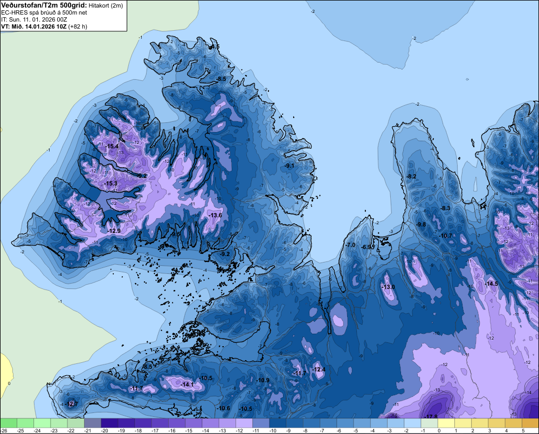This screenshot has height=434, width=539.
Task: Click the dark purple legend swatch above -20
Action: point(109,423)
